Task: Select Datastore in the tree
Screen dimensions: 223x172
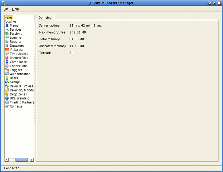Action: 17,46
